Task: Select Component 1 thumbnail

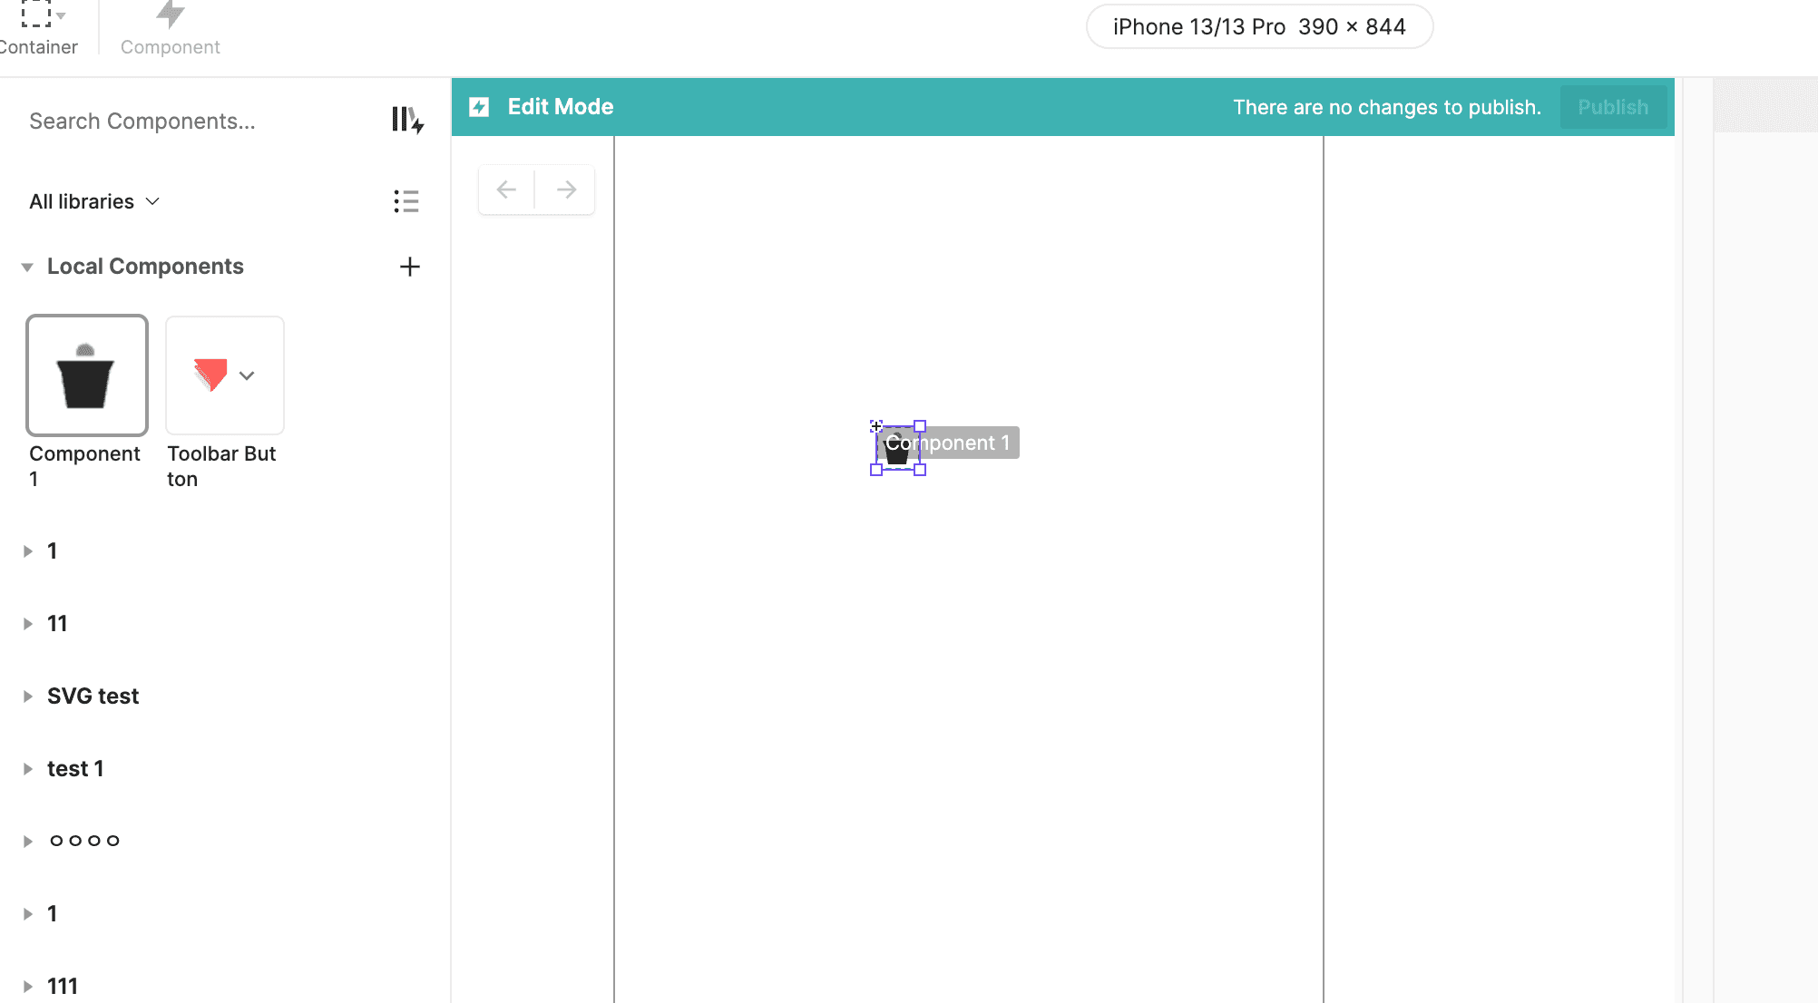Action: tap(87, 375)
